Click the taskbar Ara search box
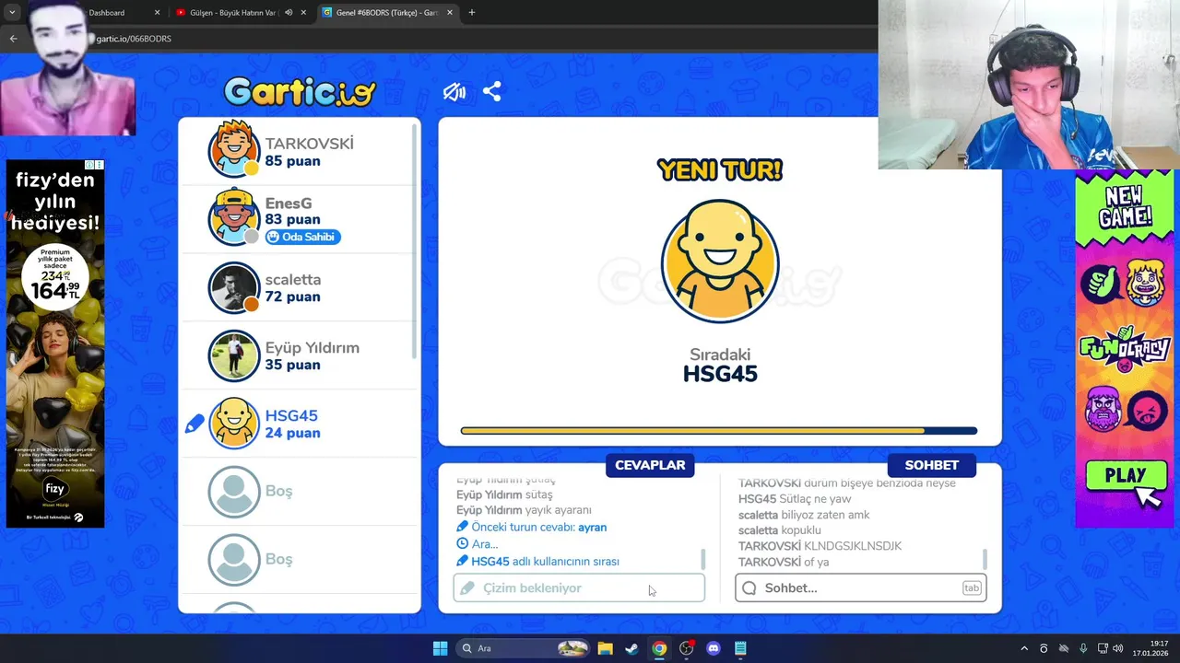The image size is (1180, 663). click(x=522, y=648)
